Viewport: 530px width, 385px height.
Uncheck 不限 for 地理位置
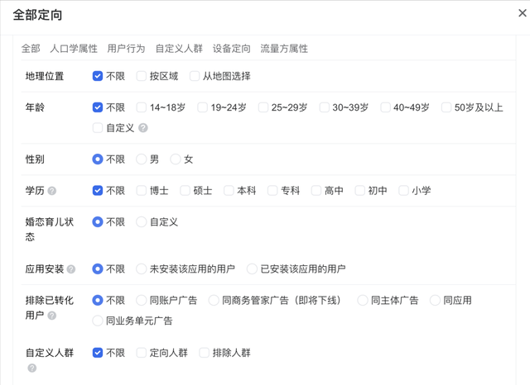(x=98, y=76)
